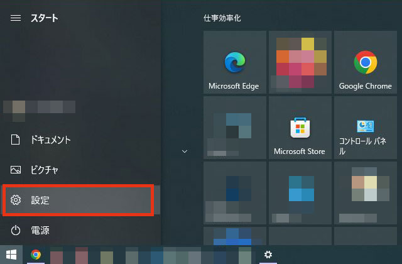Click the Windows Start button on taskbar

(11, 255)
